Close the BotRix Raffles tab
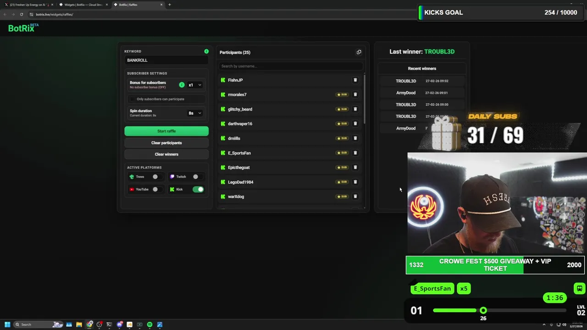Screen dimensions: 587x330 tap(161, 5)
